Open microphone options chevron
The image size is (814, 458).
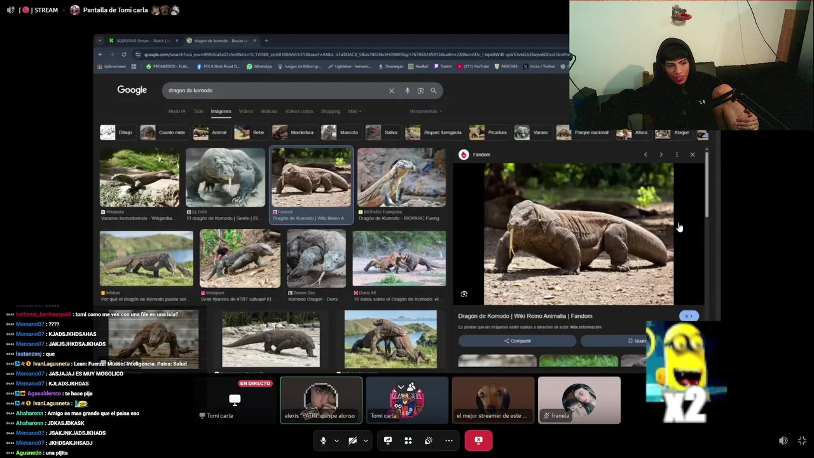(336, 441)
